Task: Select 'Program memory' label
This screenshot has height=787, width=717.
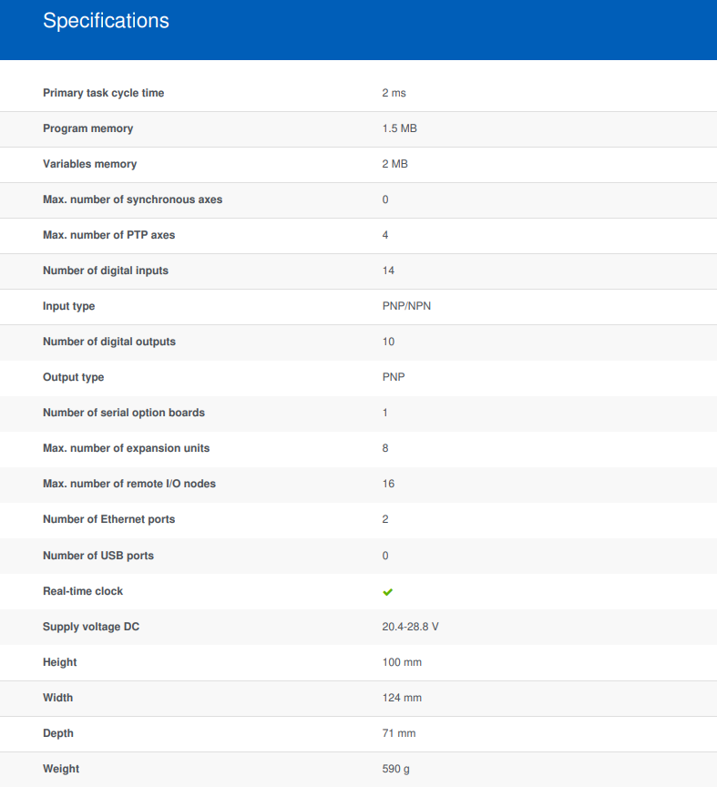Action: pos(87,128)
